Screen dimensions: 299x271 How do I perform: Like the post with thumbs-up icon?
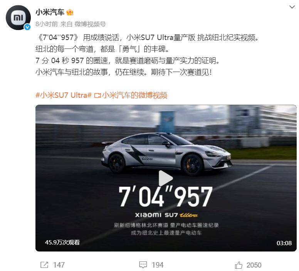click(239, 265)
